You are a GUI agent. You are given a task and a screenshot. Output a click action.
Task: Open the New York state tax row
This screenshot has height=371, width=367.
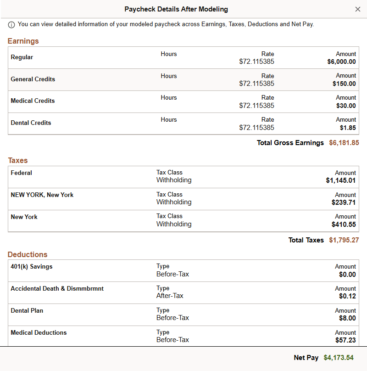183,220
